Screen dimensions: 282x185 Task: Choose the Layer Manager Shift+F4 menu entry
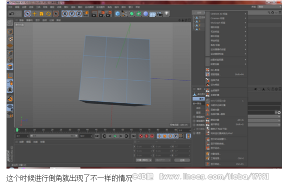click(x=226, y=74)
